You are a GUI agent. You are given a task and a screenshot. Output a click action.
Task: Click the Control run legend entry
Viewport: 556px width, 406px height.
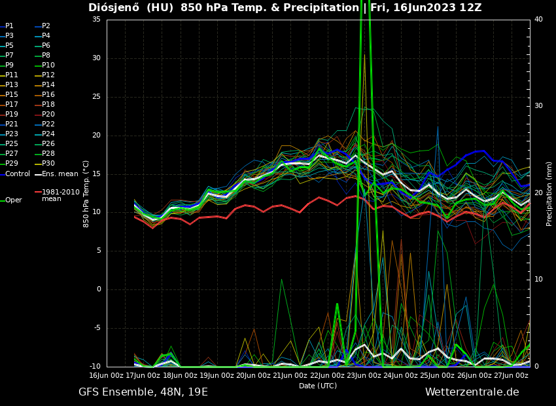[x=18, y=174]
